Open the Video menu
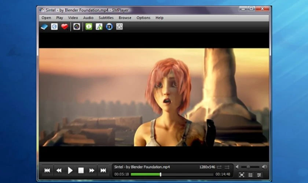 tap(73, 18)
